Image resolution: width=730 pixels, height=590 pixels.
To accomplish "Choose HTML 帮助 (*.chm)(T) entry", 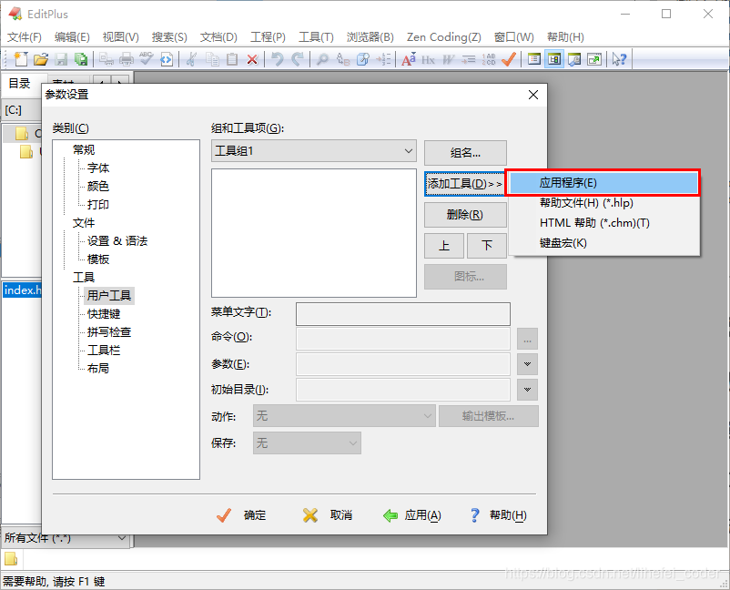I will pyautogui.click(x=603, y=222).
